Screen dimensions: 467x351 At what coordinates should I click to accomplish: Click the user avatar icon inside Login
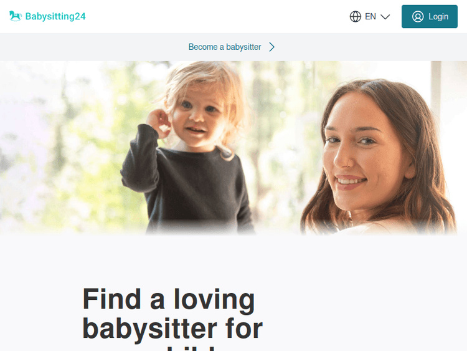[418, 16]
